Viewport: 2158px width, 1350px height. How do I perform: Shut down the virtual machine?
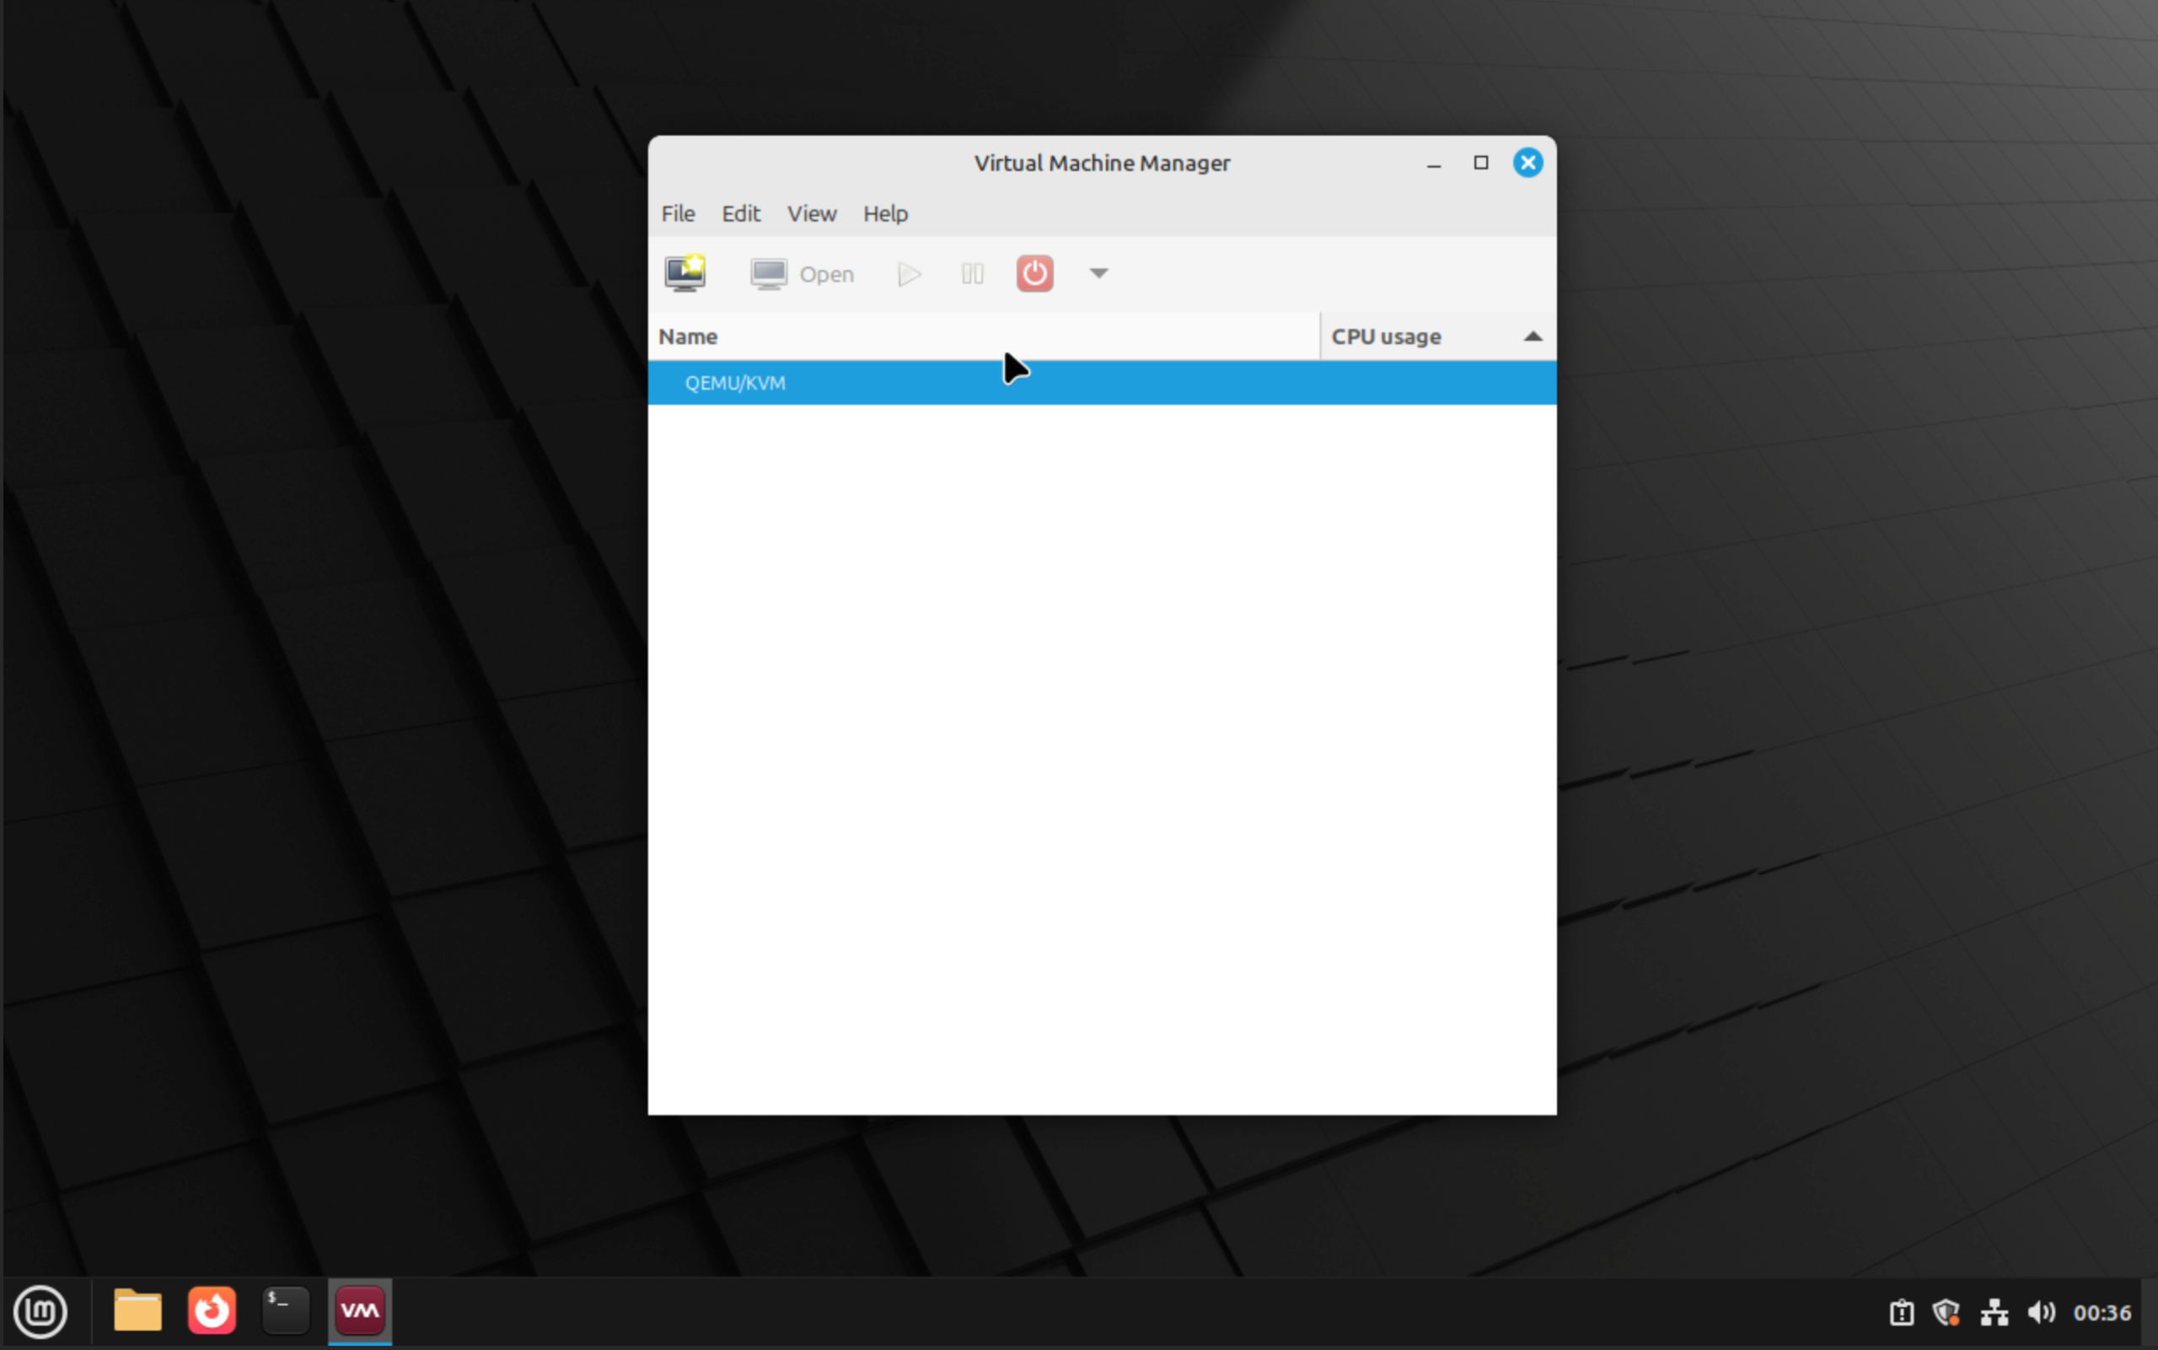(1033, 273)
